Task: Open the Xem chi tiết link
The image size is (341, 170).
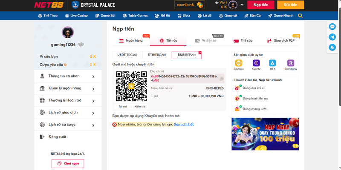Action: pos(184,124)
